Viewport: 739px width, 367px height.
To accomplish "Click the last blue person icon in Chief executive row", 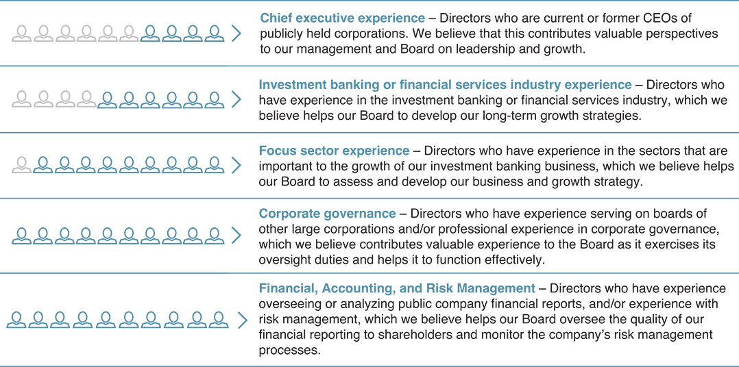I will click(x=215, y=33).
